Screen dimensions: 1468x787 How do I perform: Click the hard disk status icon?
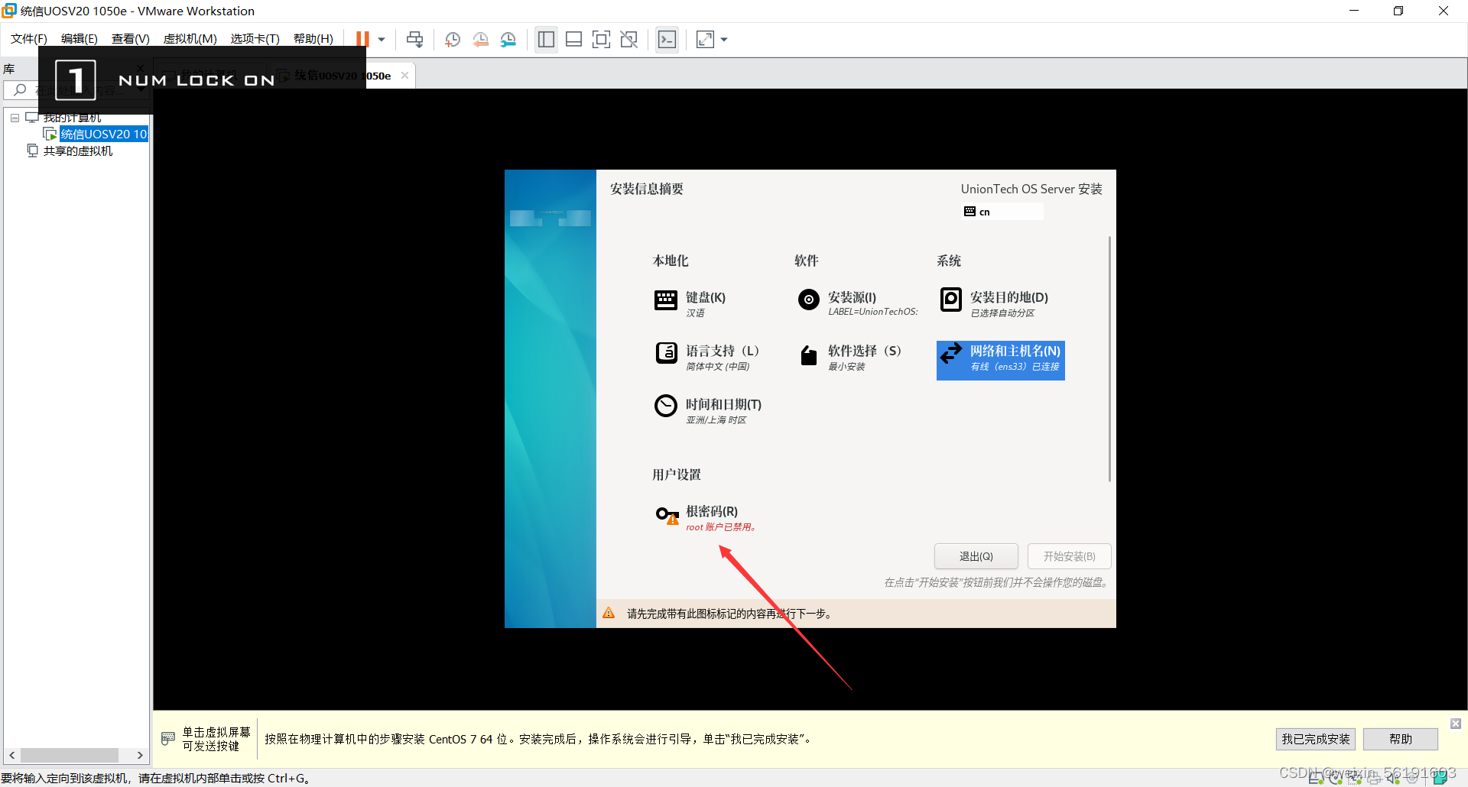(1316, 779)
